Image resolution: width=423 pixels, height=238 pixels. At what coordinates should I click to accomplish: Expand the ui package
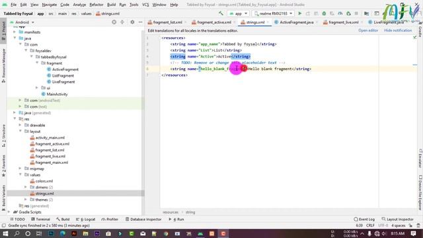click(x=37, y=88)
